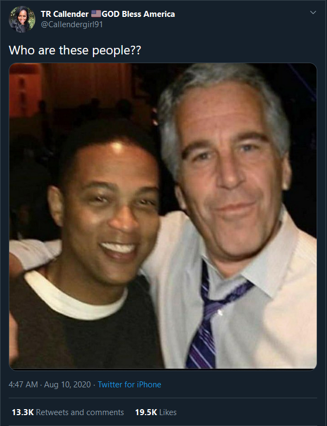The width and height of the screenshot is (327, 426).
Task: View the "Likes" list label
Action: [x=168, y=412]
